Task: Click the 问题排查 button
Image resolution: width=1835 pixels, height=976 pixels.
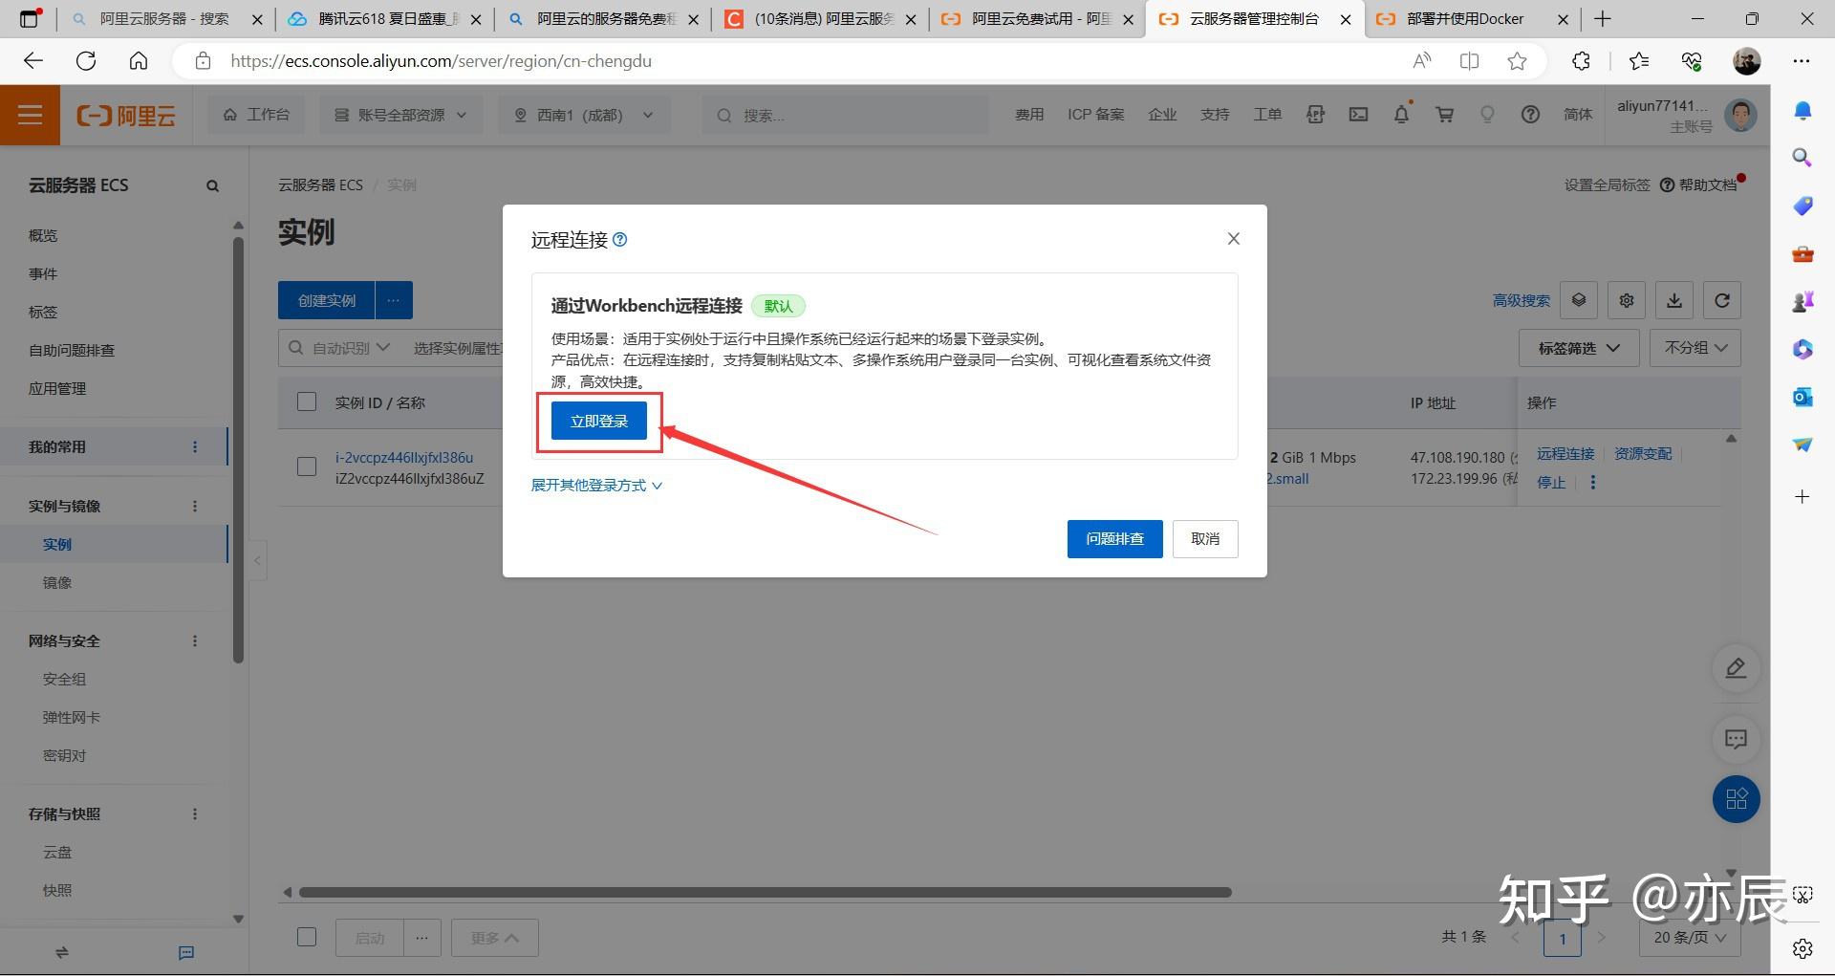Action: coord(1114,539)
